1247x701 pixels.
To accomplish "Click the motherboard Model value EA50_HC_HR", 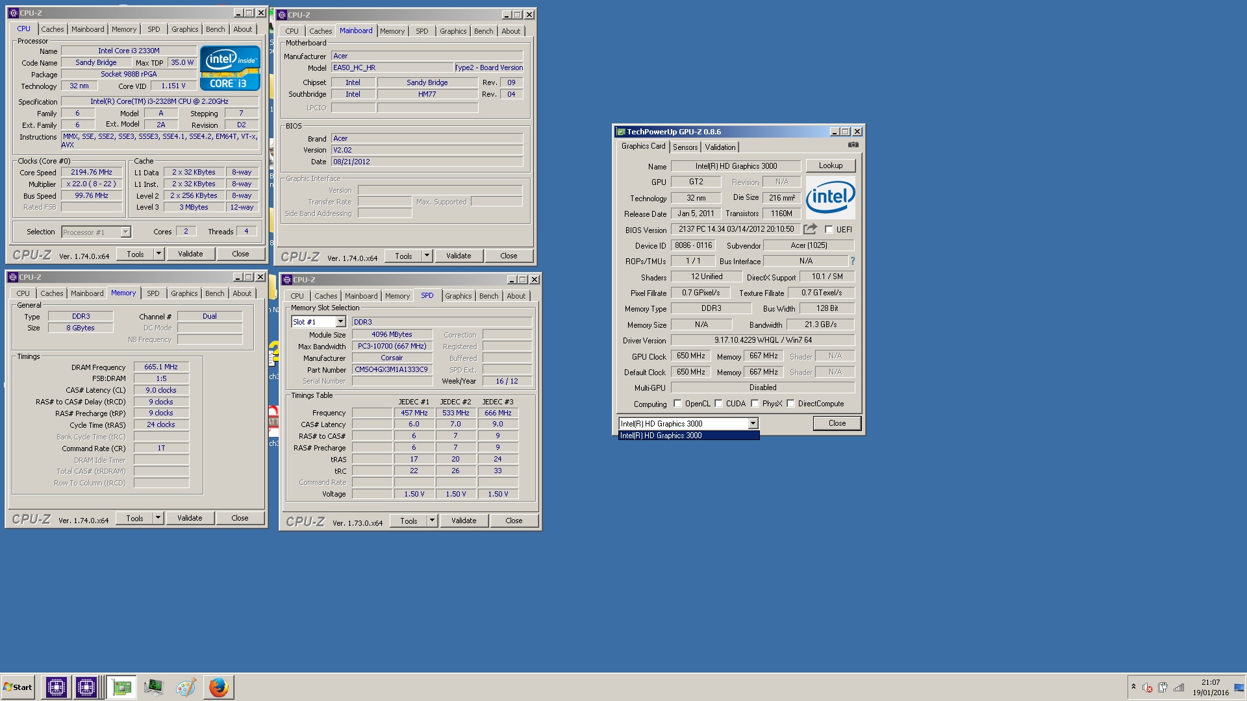I will tap(392, 68).
